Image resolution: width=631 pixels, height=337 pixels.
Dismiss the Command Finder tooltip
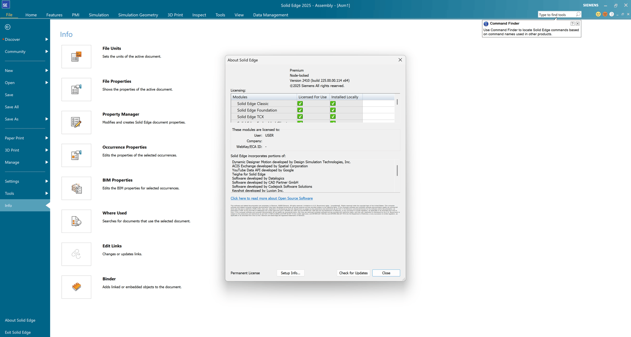point(578,24)
